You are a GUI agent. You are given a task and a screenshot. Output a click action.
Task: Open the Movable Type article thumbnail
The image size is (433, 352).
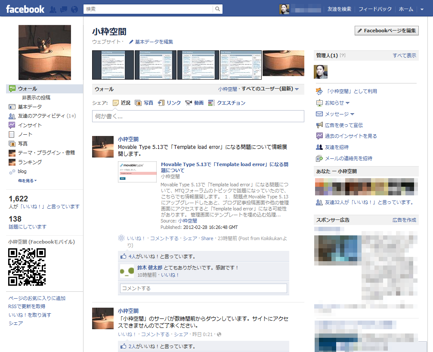[x=137, y=172]
